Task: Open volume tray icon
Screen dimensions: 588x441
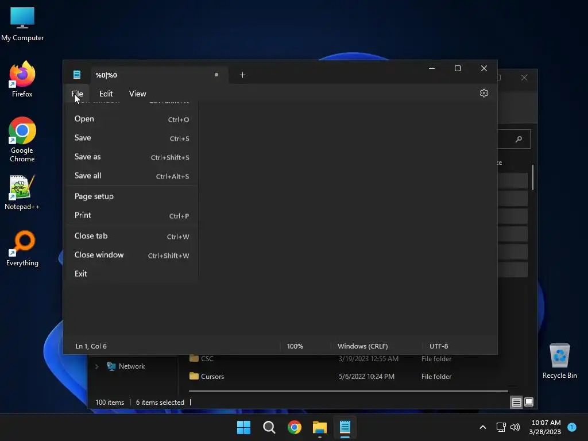Action: (x=515, y=427)
